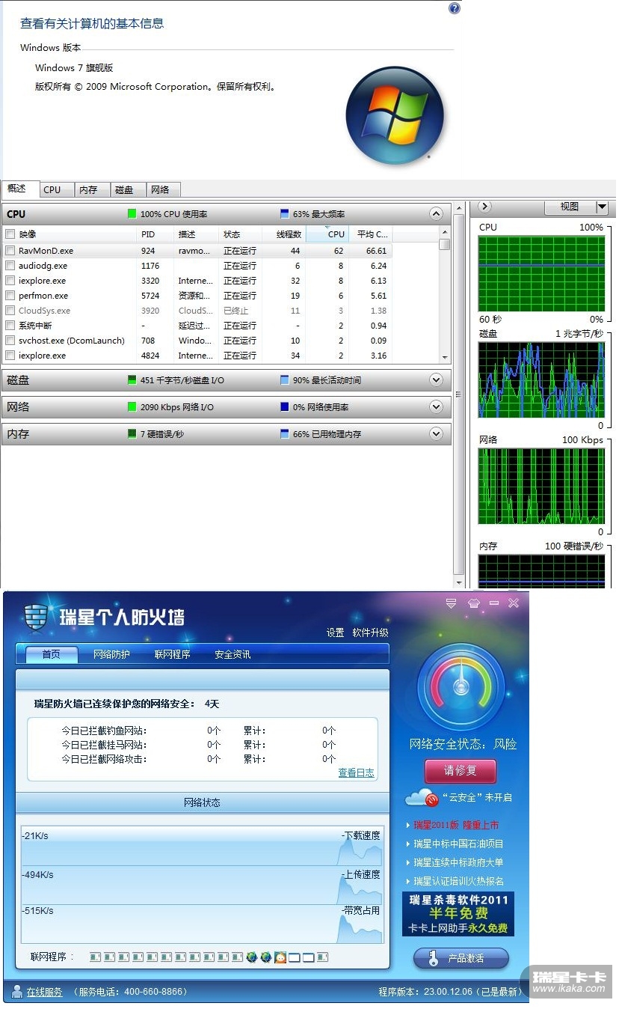Click the green 2090 Kbps 网络 I/O square
The height and width of the screenshot is (1009, 619).
pos(132,407)
